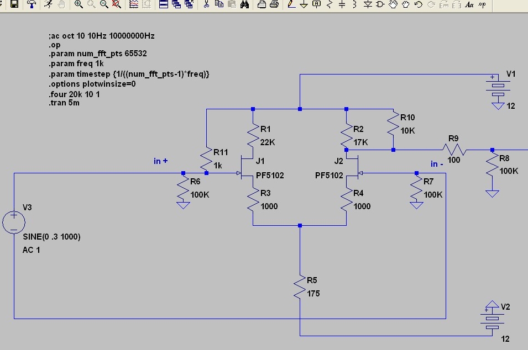Click the 'in +' net label

click(161, 161)
